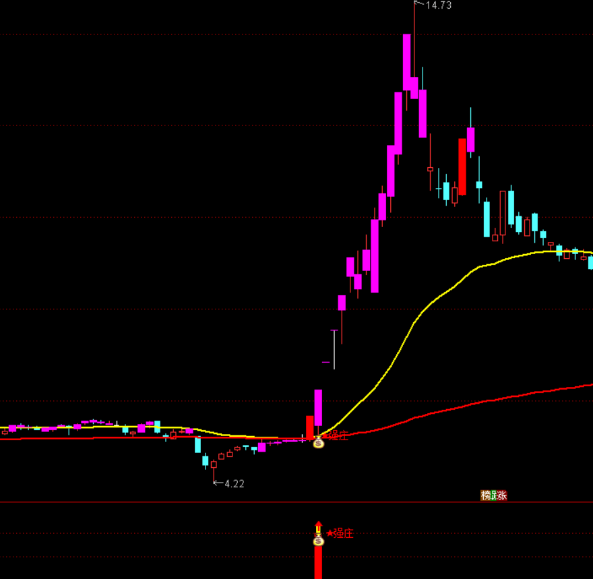The height and width of the screenshot is (579, 593).
Task: Click the solid red breakout candle above the money bag
Action: [x=310, y=427]
